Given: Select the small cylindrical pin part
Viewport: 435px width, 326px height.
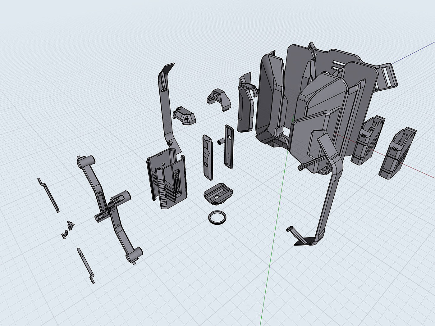Looking at the screenshot, I should [221, 141].
